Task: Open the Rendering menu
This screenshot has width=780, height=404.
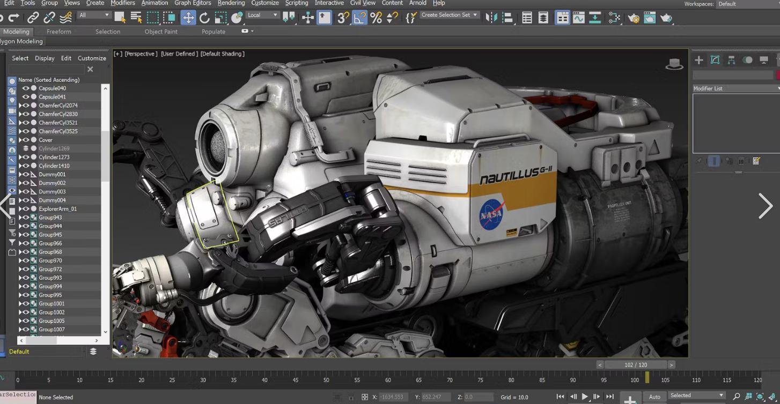Action: pyautogui.click(x=231, y=3)
